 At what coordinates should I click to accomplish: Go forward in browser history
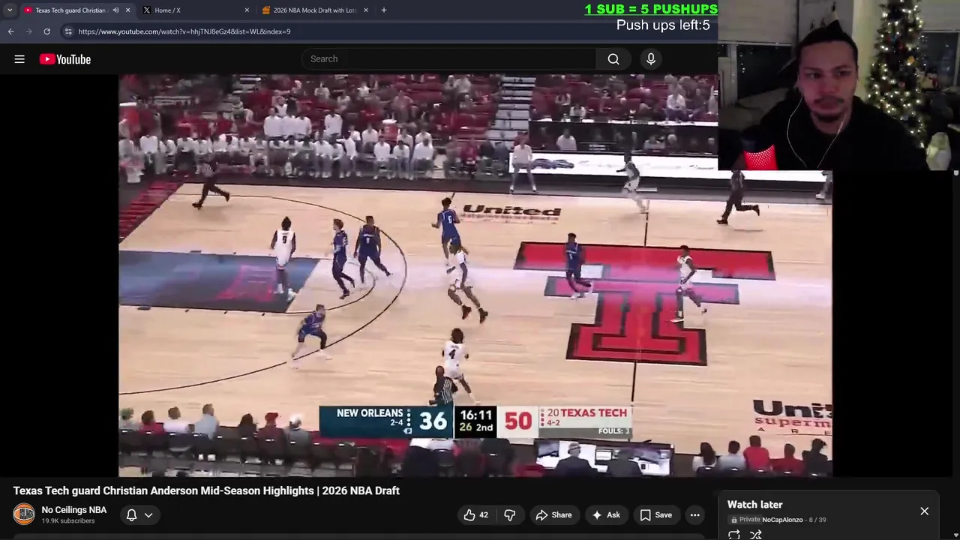28,31
